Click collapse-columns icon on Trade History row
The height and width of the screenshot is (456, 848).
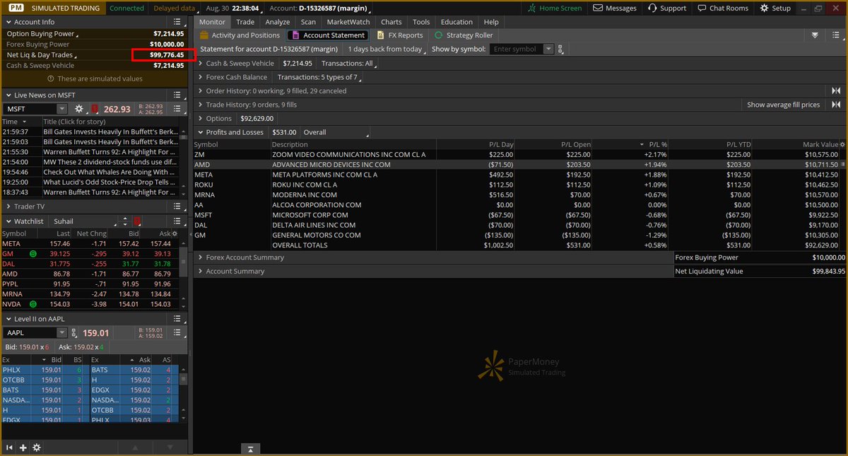pos(836,105)
